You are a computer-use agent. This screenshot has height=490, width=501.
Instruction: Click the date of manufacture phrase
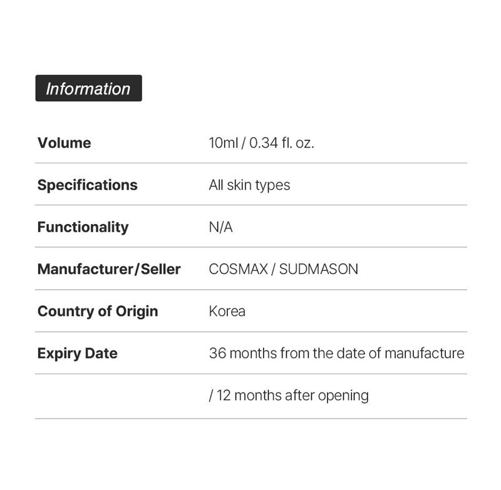pyautogui.click(x=400, y=353)
